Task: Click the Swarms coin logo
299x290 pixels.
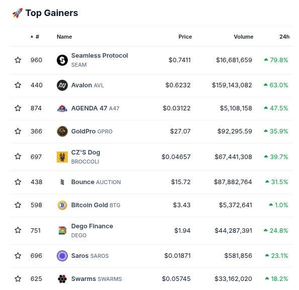Action: click(x=62, y=279)
